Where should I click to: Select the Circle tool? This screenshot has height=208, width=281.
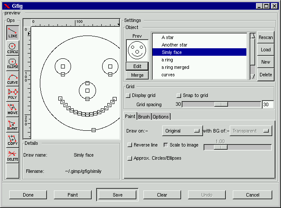(13, 48)
